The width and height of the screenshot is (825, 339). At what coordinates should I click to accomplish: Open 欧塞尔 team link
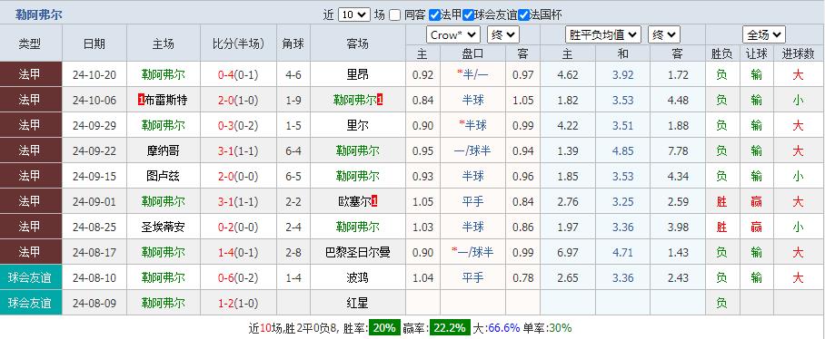coord(354,201)
